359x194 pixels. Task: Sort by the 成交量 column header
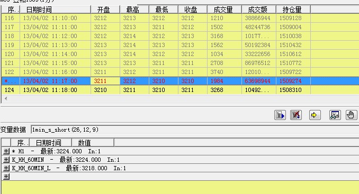(x=225, y=10)
